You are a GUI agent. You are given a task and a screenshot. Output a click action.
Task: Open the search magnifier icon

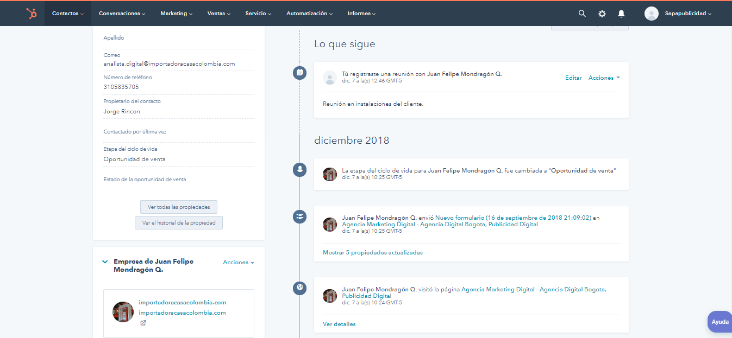(x=582, y=14)
